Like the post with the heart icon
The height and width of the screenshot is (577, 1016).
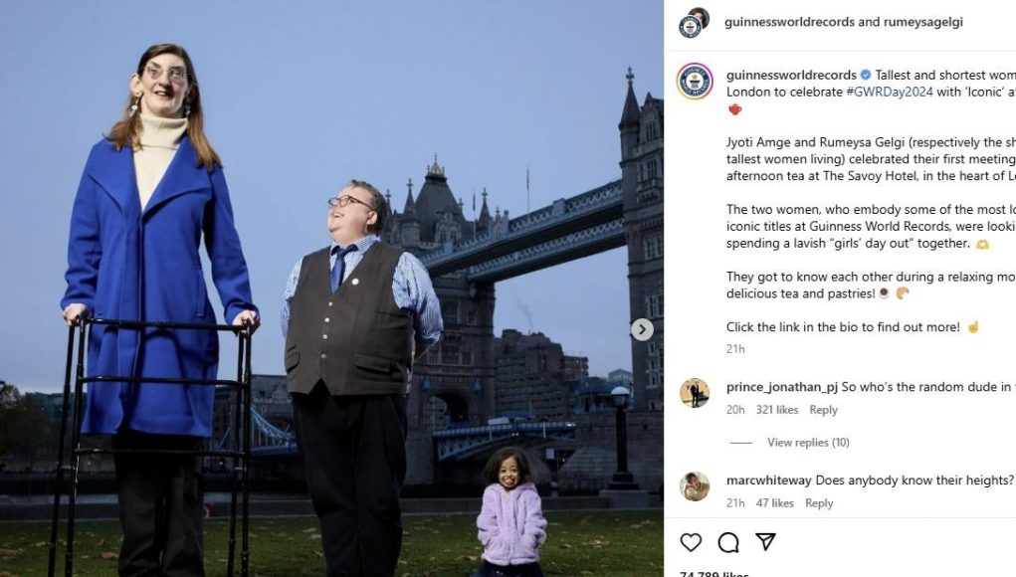point(691,542)
